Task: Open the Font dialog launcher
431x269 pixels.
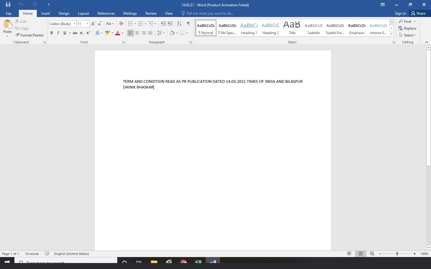Action: coord(123,42)
